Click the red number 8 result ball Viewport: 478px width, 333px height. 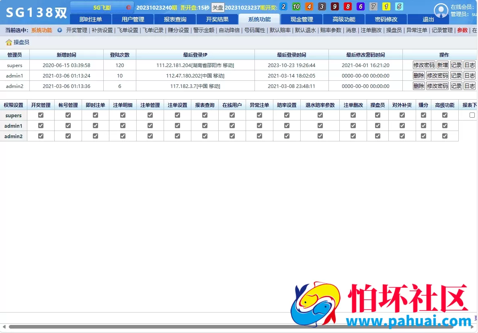[x=347, y=6]
